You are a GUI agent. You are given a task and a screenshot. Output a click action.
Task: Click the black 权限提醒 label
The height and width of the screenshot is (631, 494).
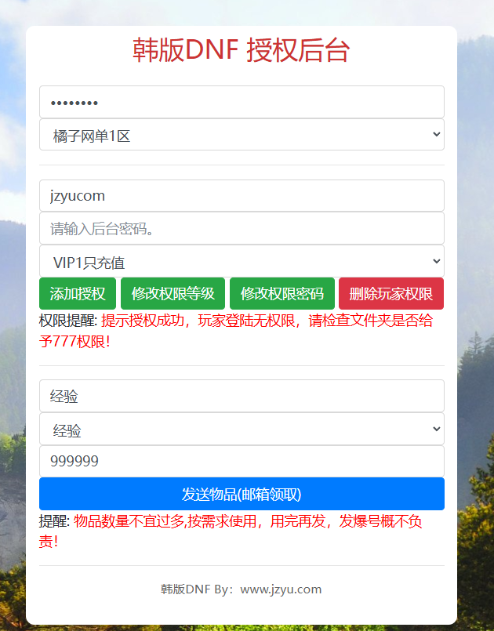pos(68,321)
